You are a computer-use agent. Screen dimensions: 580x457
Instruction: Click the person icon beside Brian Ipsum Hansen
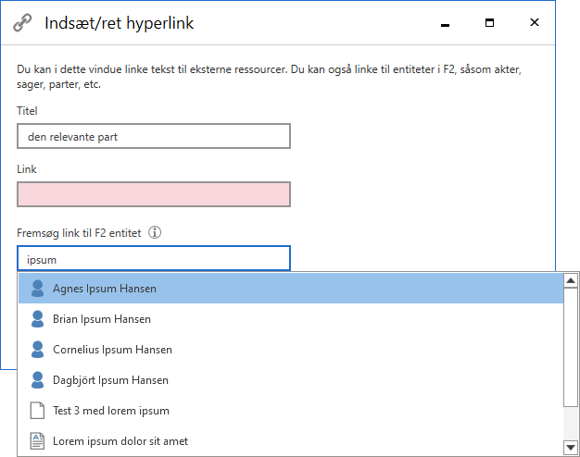(37, 319)
